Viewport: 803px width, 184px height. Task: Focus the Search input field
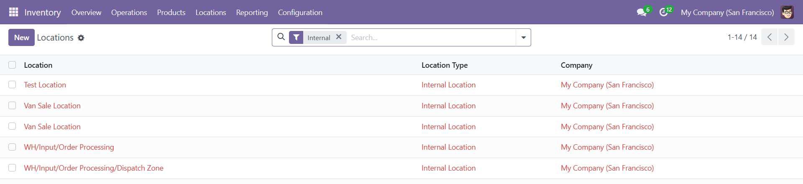[431, 38]
